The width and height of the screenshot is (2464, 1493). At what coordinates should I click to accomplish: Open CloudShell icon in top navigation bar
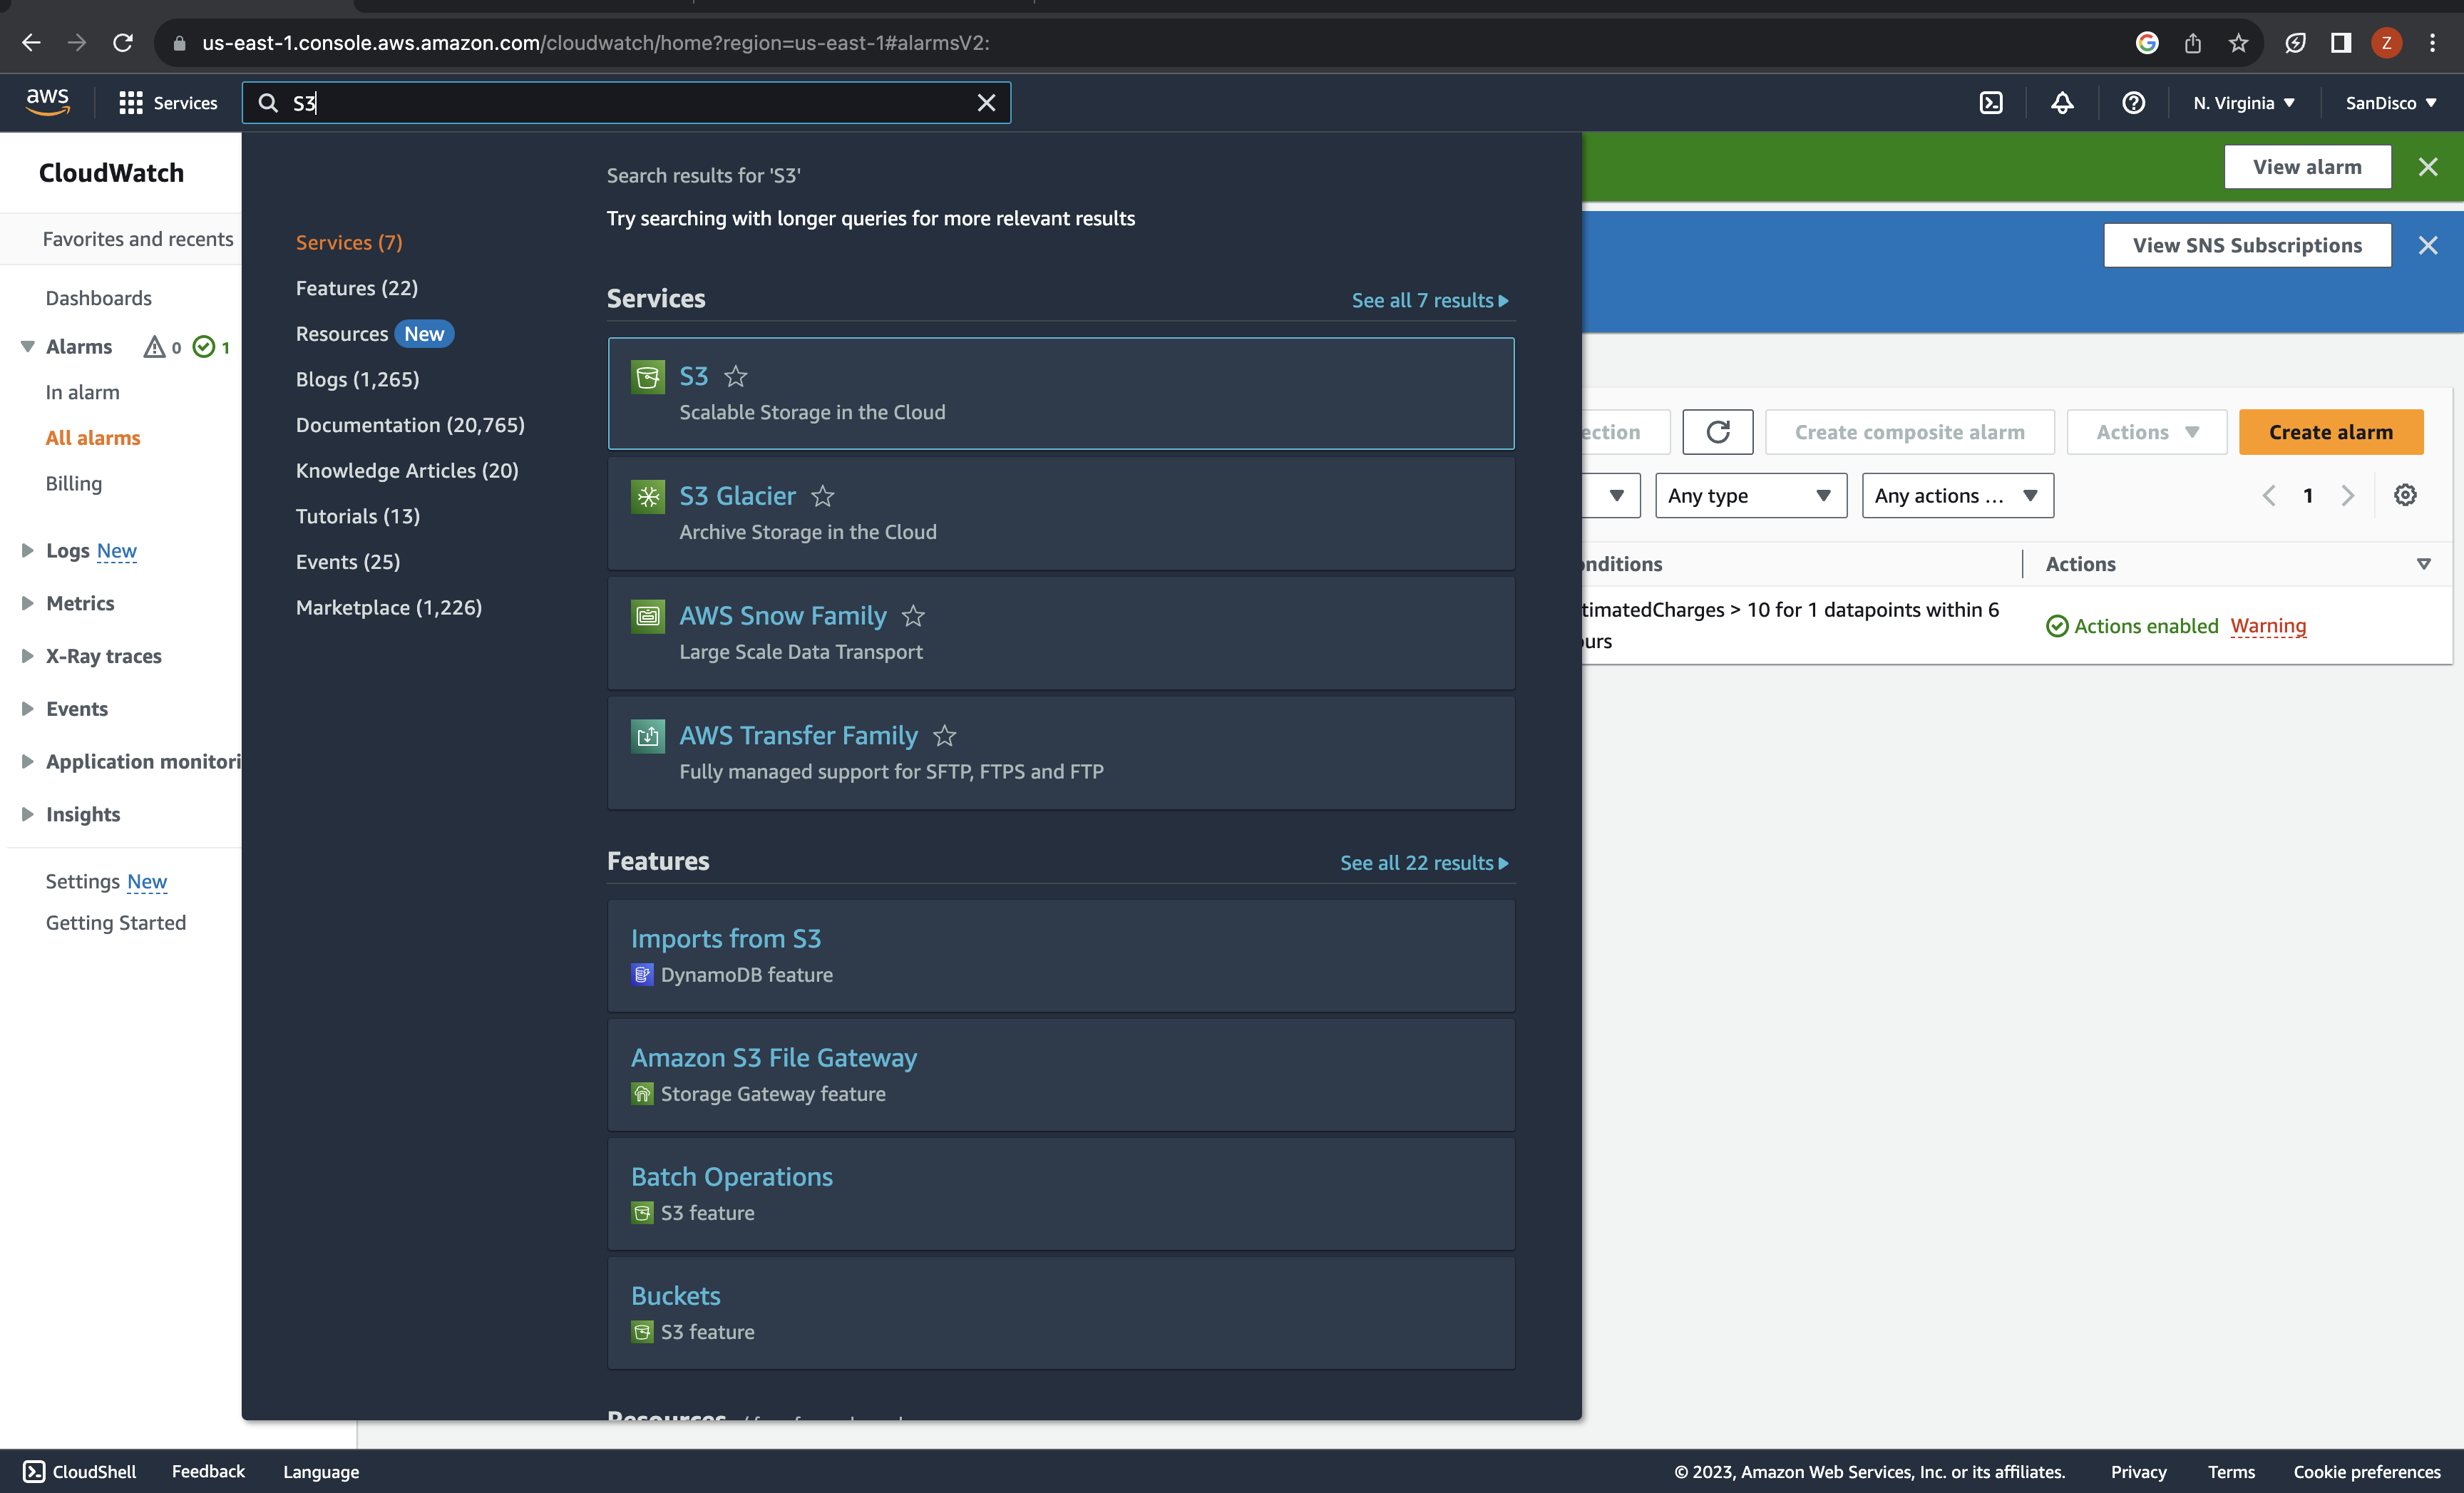point(1990,103)
